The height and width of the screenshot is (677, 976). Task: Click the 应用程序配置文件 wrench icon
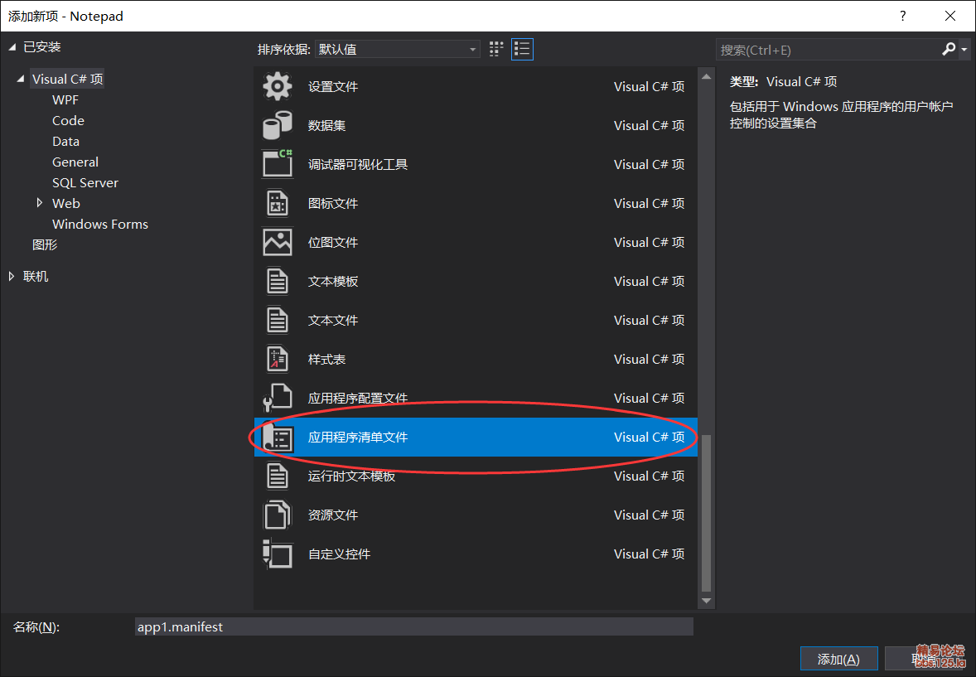277,398
